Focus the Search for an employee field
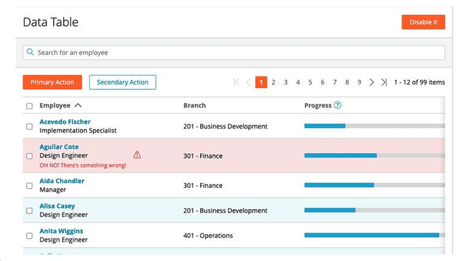 click(x=234, y=52)
